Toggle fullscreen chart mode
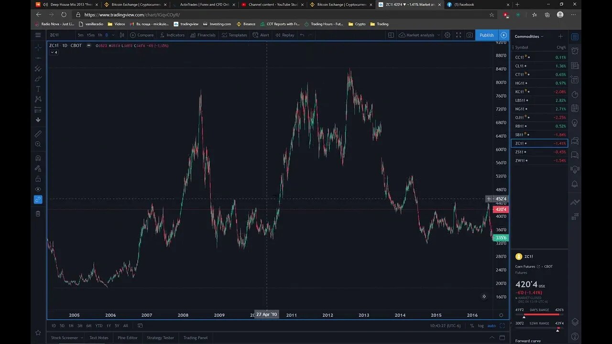Viewport: 612px width, 344px height. pyautogui.click(x=459, y=35)
